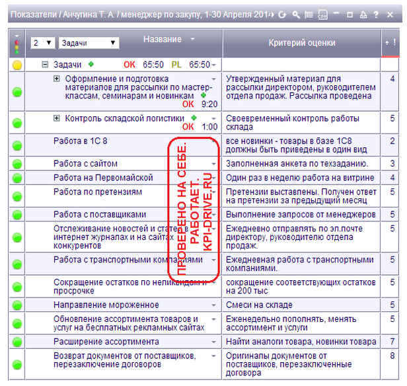Click green status dot for Сокращение остатков row
Screen dimensions: 407x386
click(x=17, y=287)
